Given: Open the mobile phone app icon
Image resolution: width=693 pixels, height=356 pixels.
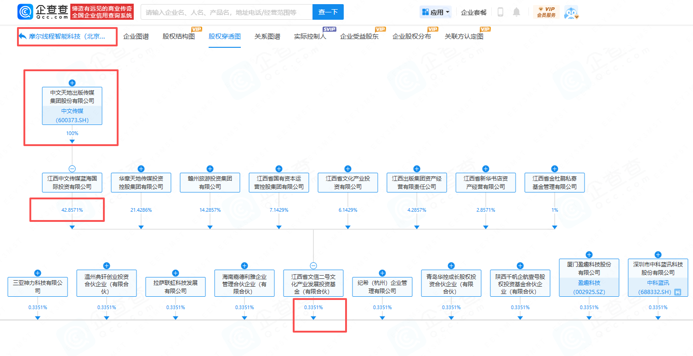Looking at the screenshot, I should click(x=500, y=12).
